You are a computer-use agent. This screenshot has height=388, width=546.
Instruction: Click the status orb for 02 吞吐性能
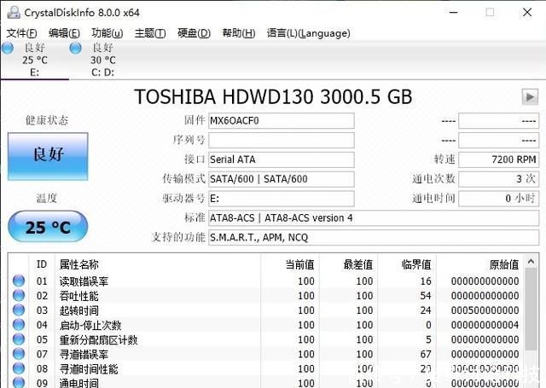point(19,295)
